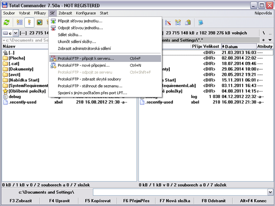
Task: Open the command line history dropdown
Action: coord(270,192)
